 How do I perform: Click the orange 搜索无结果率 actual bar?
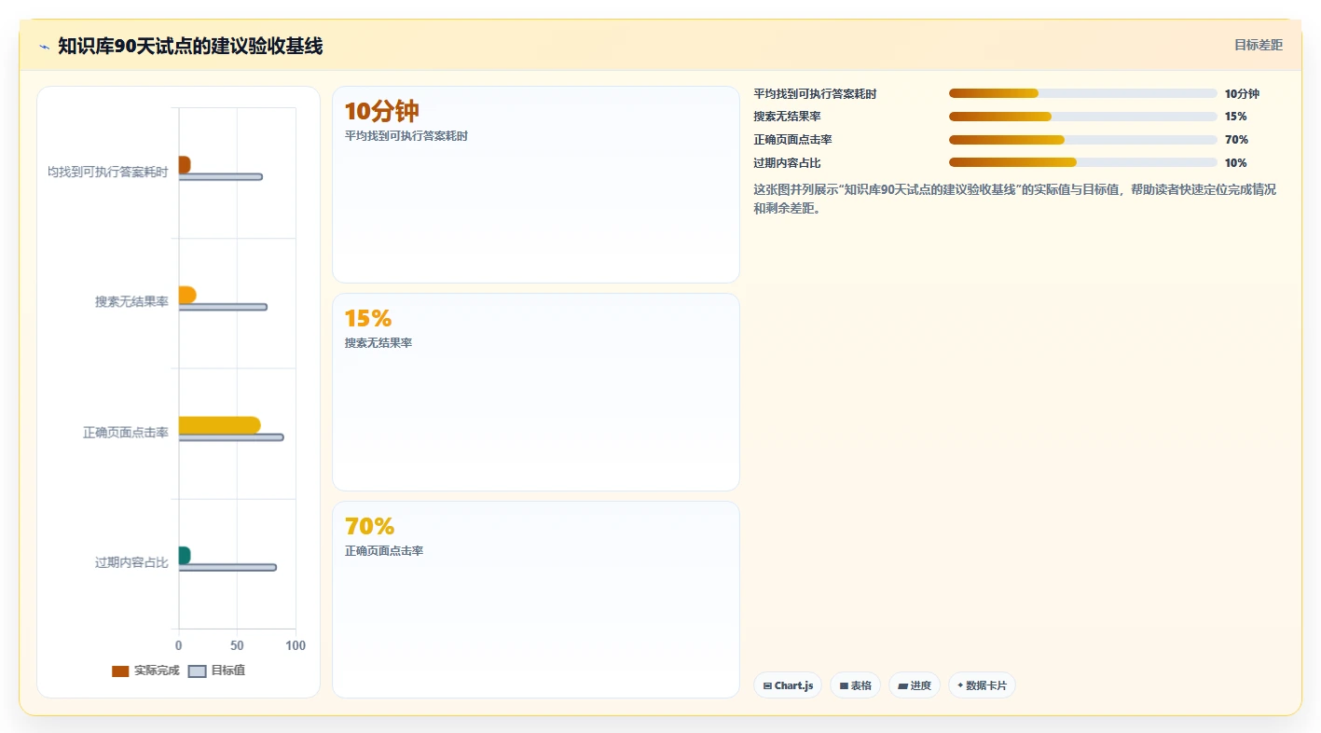point(187,295)
